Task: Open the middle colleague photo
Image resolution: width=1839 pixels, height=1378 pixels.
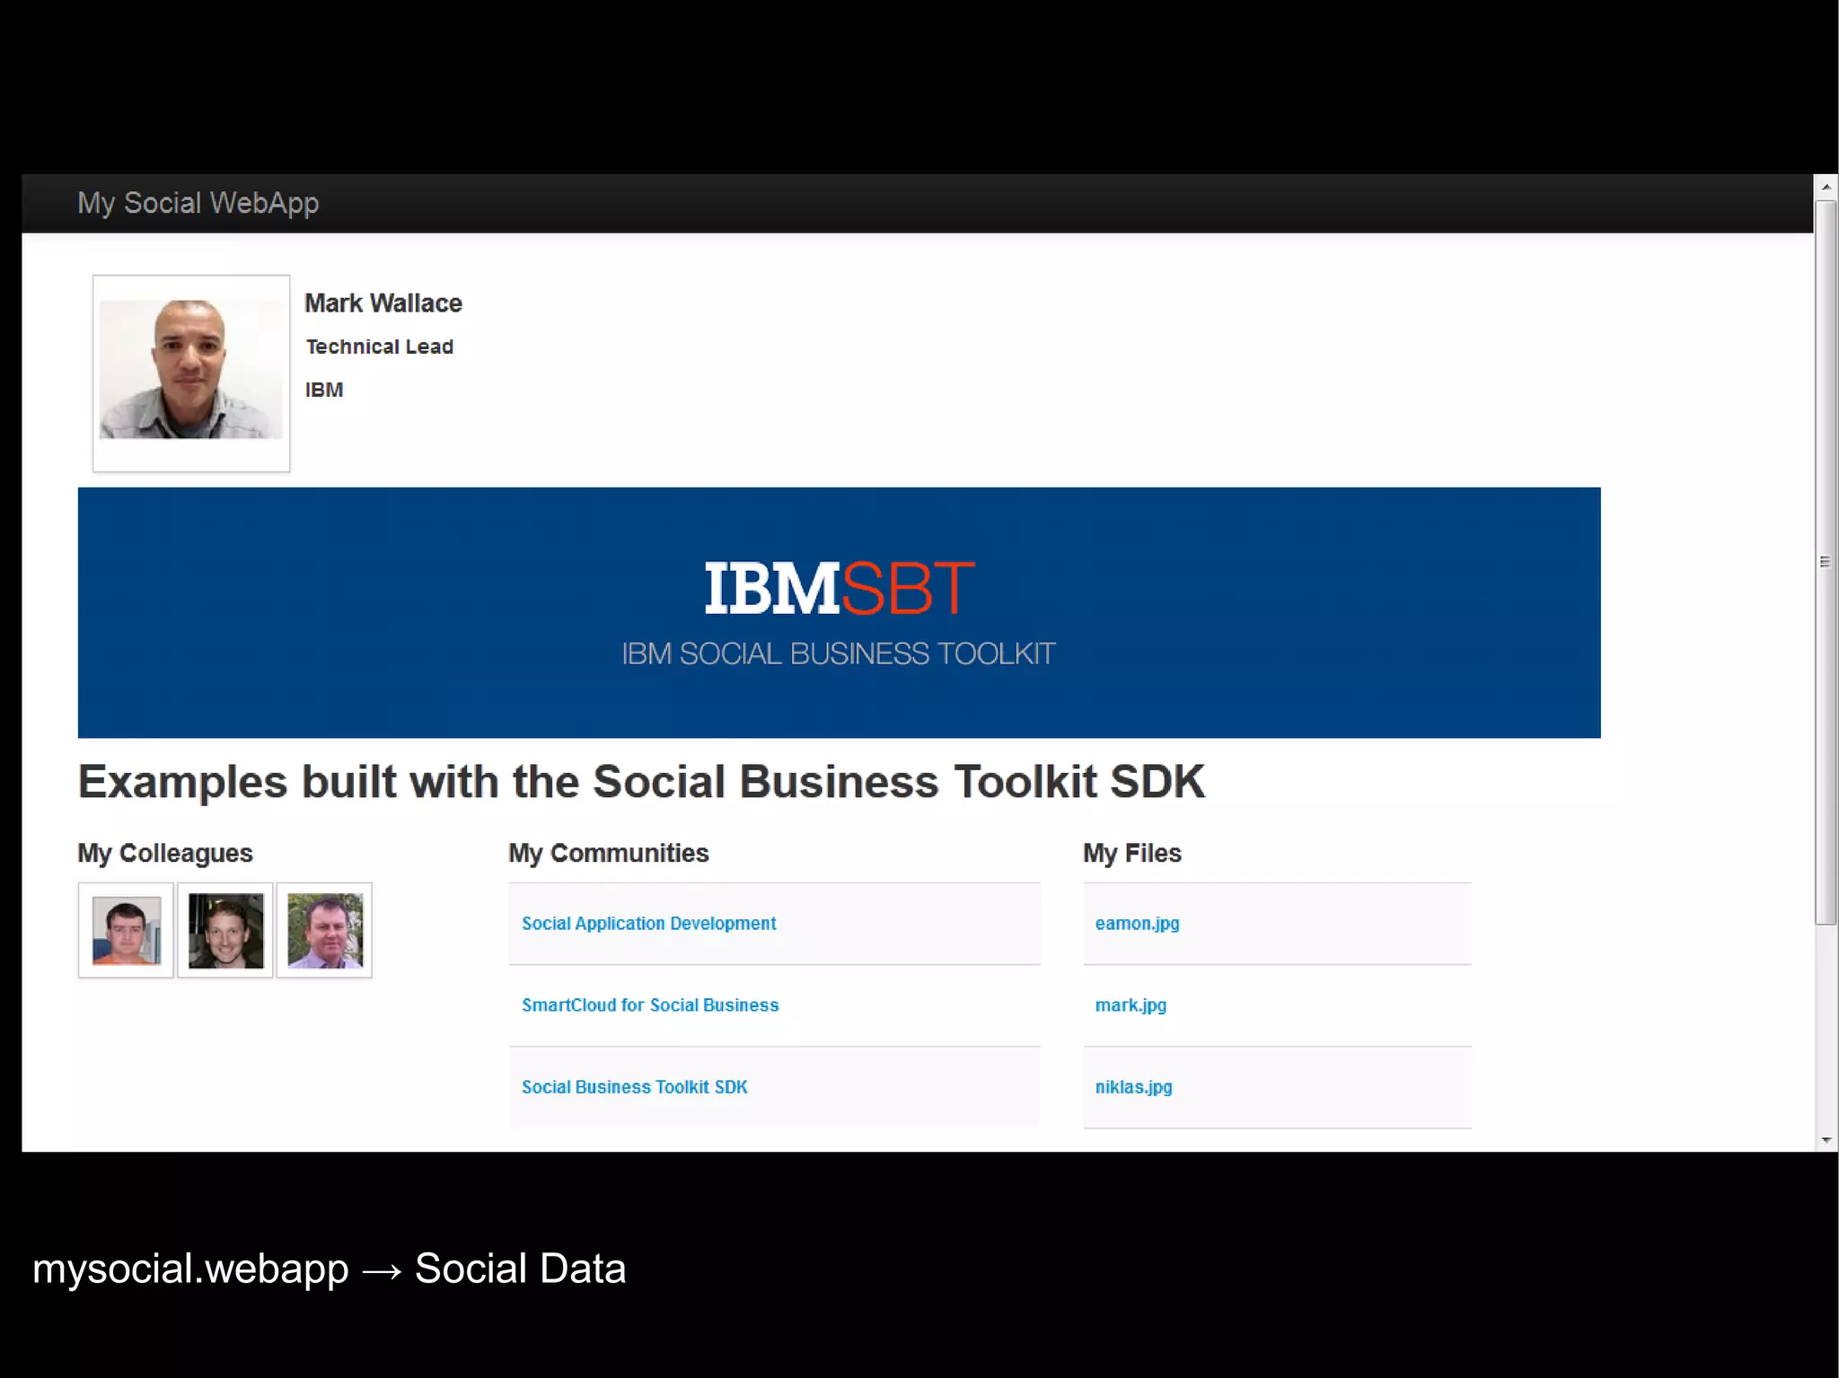Action: tap(225, 930)
